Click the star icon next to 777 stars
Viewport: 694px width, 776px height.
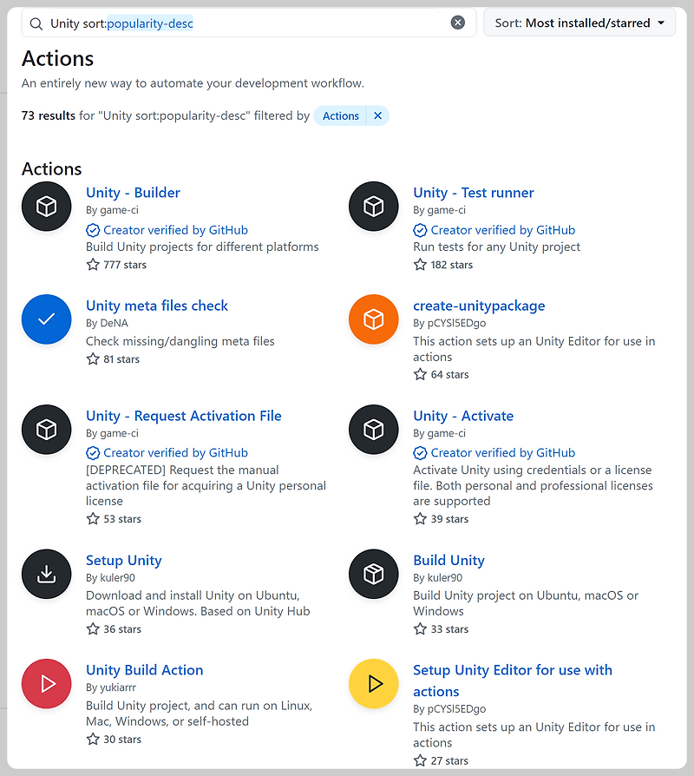(93, 265)
